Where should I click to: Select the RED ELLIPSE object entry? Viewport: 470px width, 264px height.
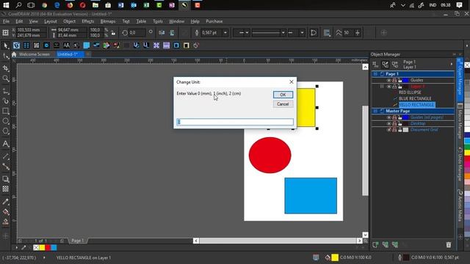point(410,92)
